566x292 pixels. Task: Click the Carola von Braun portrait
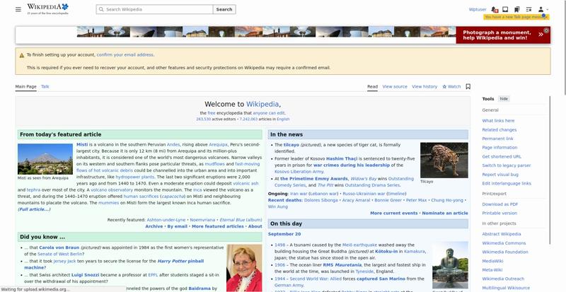(x=244, y=268)
